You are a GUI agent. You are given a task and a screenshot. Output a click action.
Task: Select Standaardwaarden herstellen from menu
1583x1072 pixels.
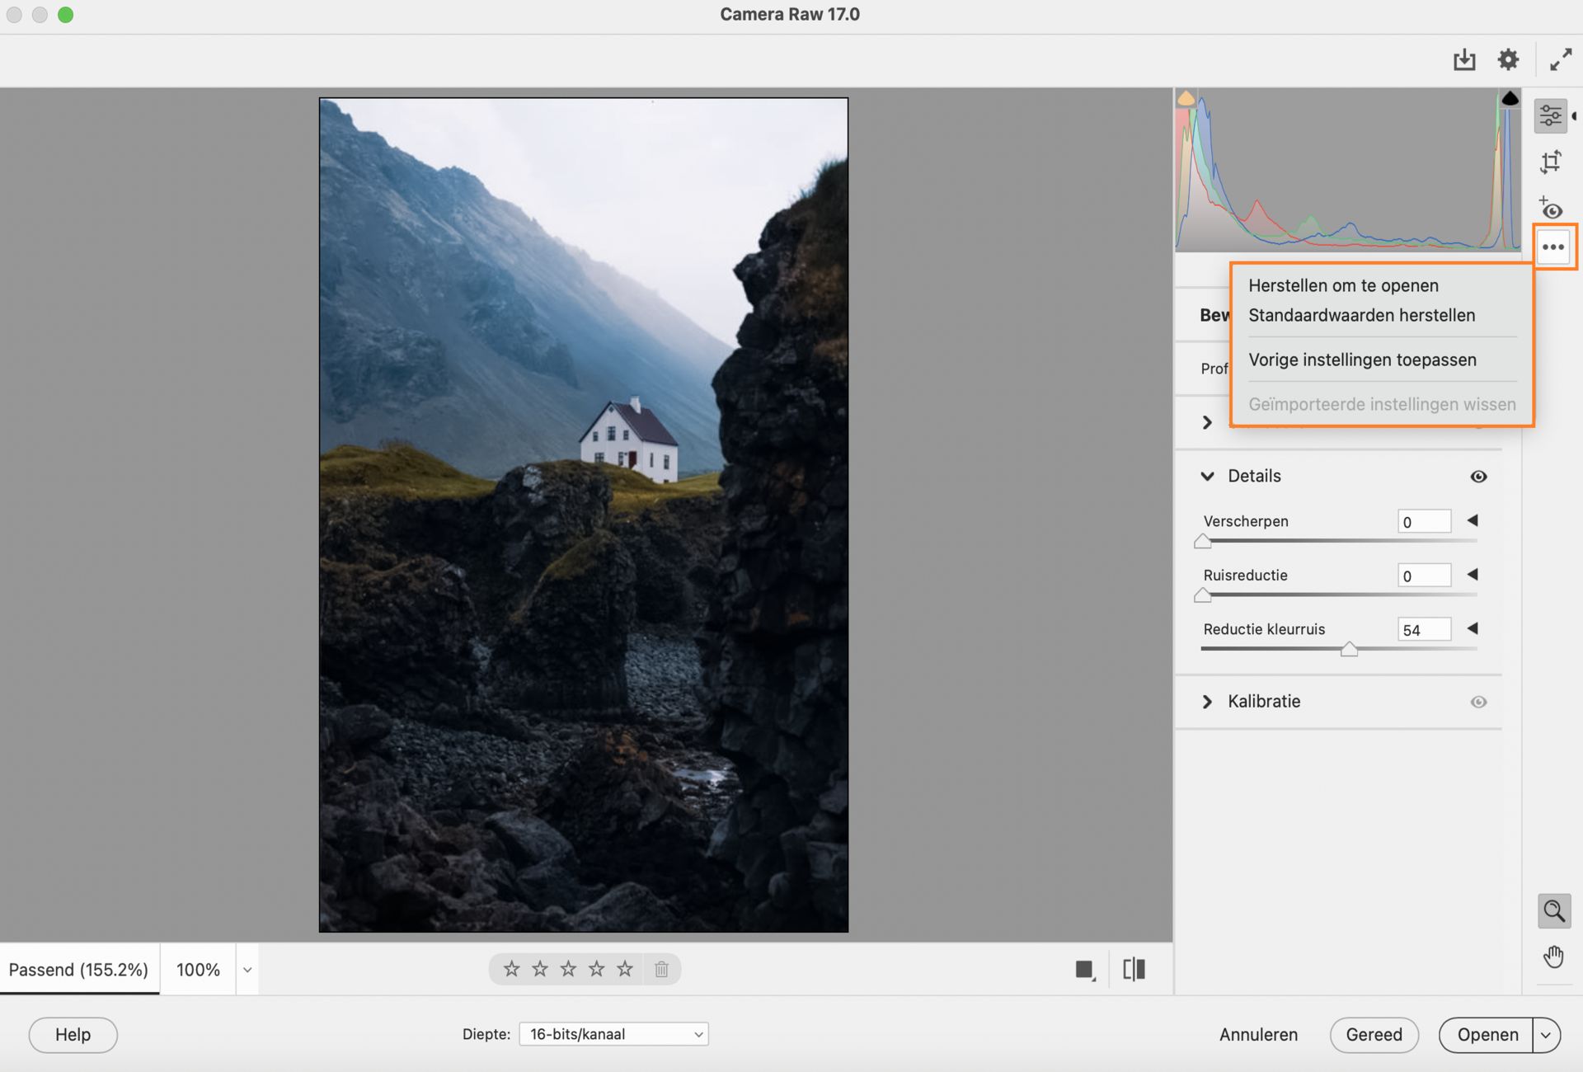pos(1360,313)
